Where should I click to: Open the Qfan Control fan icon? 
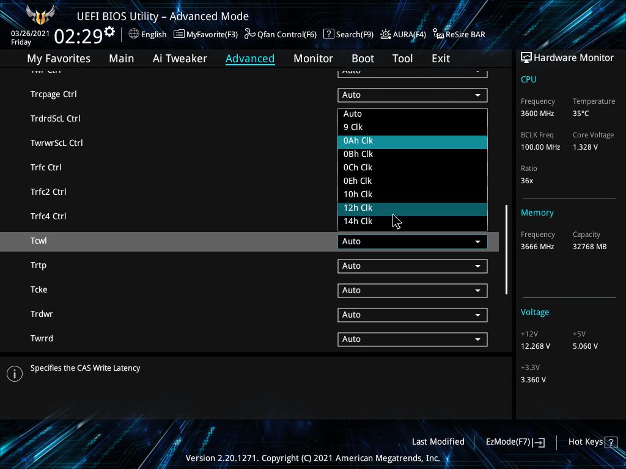click(x=250, y=34)
